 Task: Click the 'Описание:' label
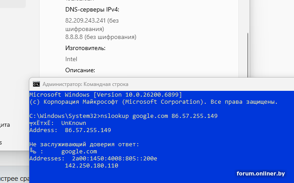point(80,70)
